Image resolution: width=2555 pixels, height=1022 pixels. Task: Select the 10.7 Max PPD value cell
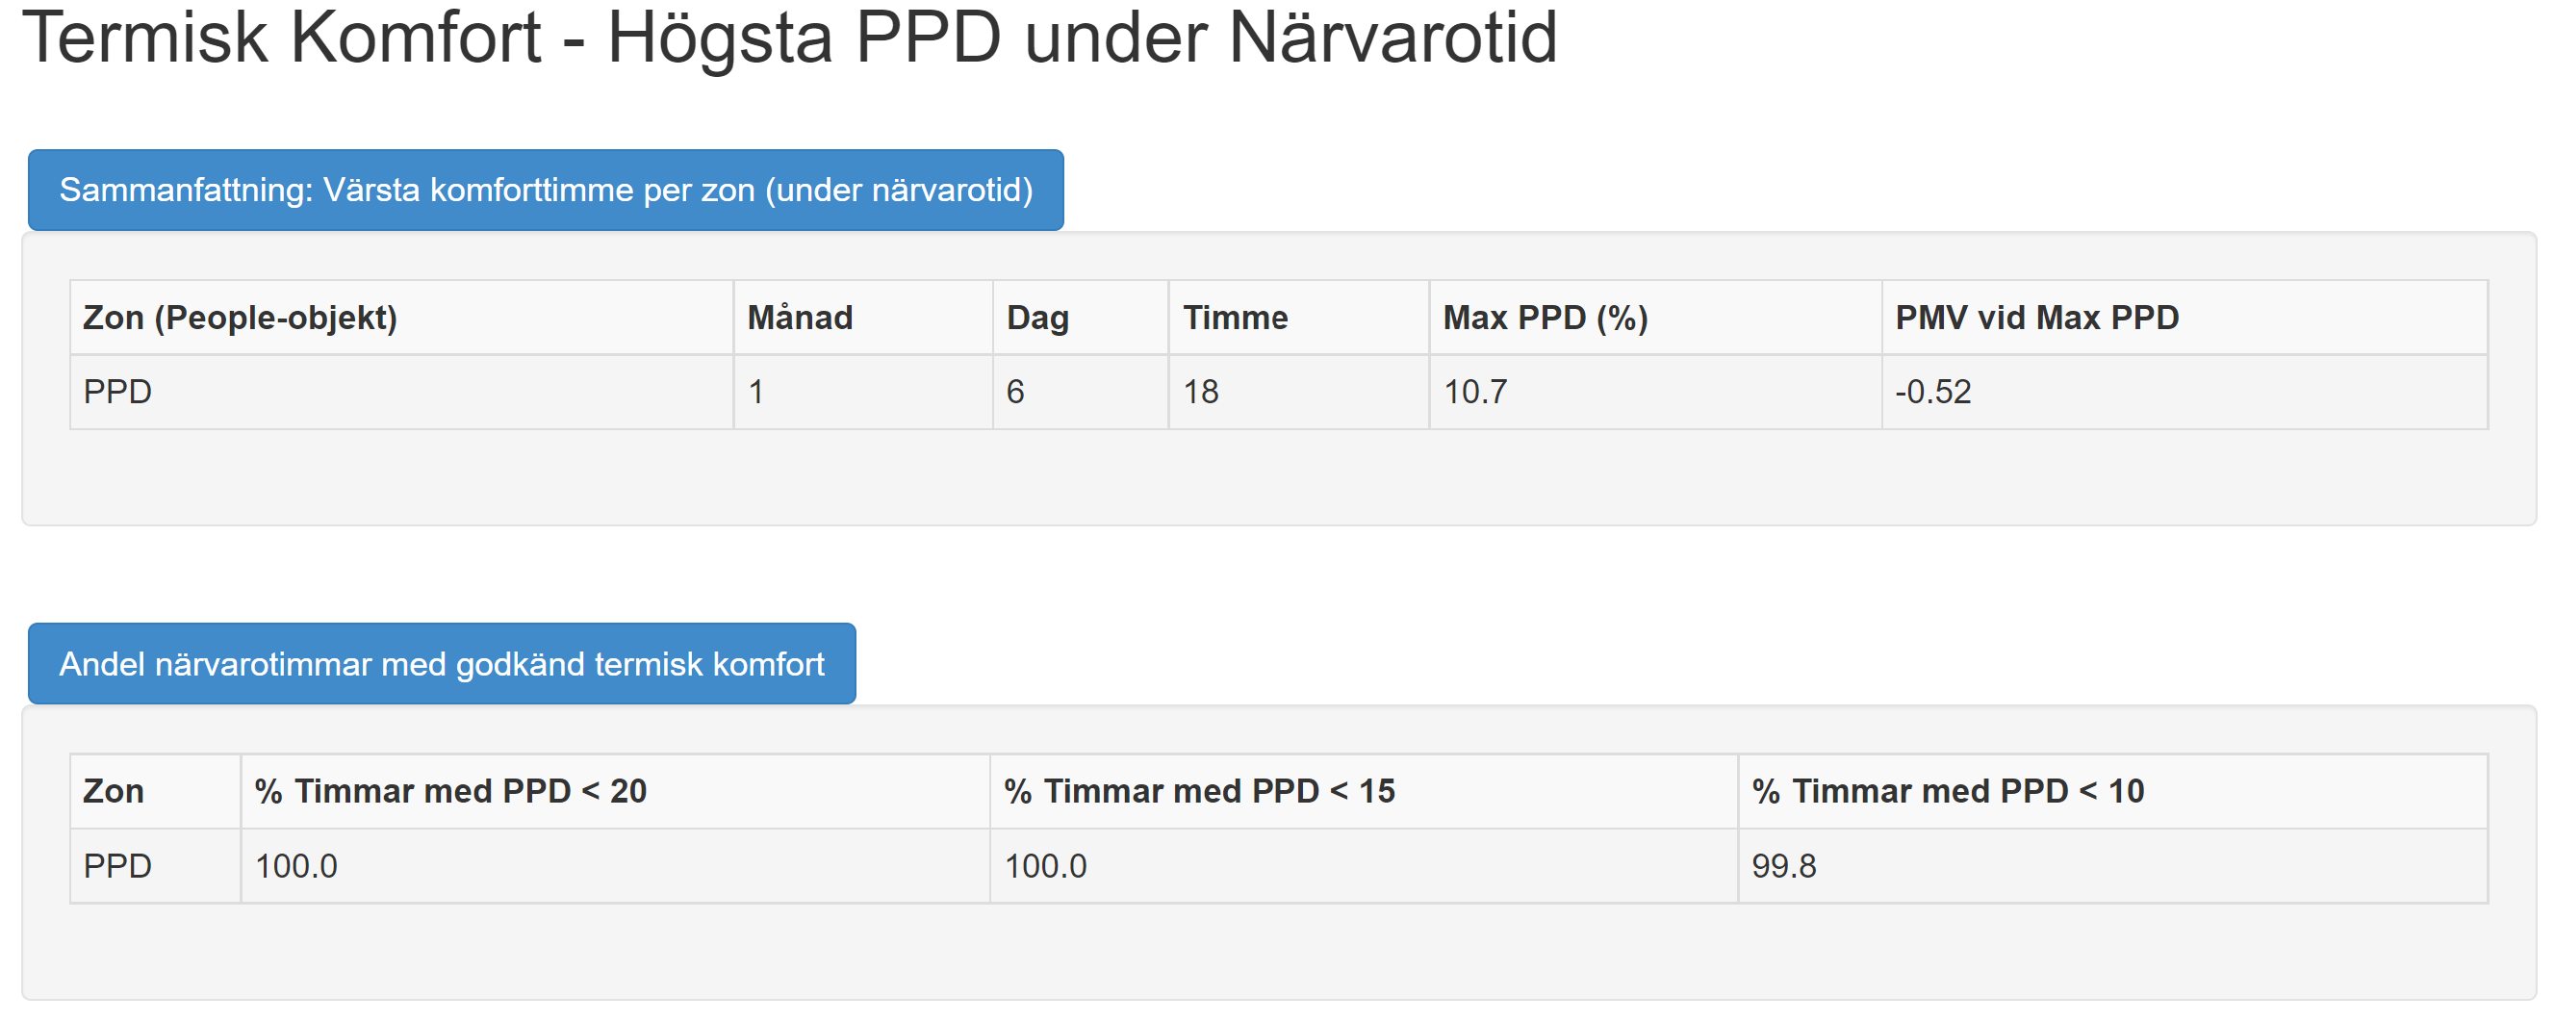click(1475, 392)
